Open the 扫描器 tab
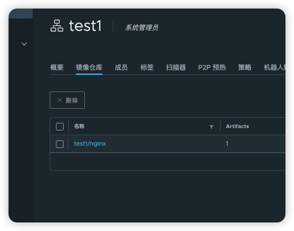This screenshot has height=231, width=294. coord(176,68)
